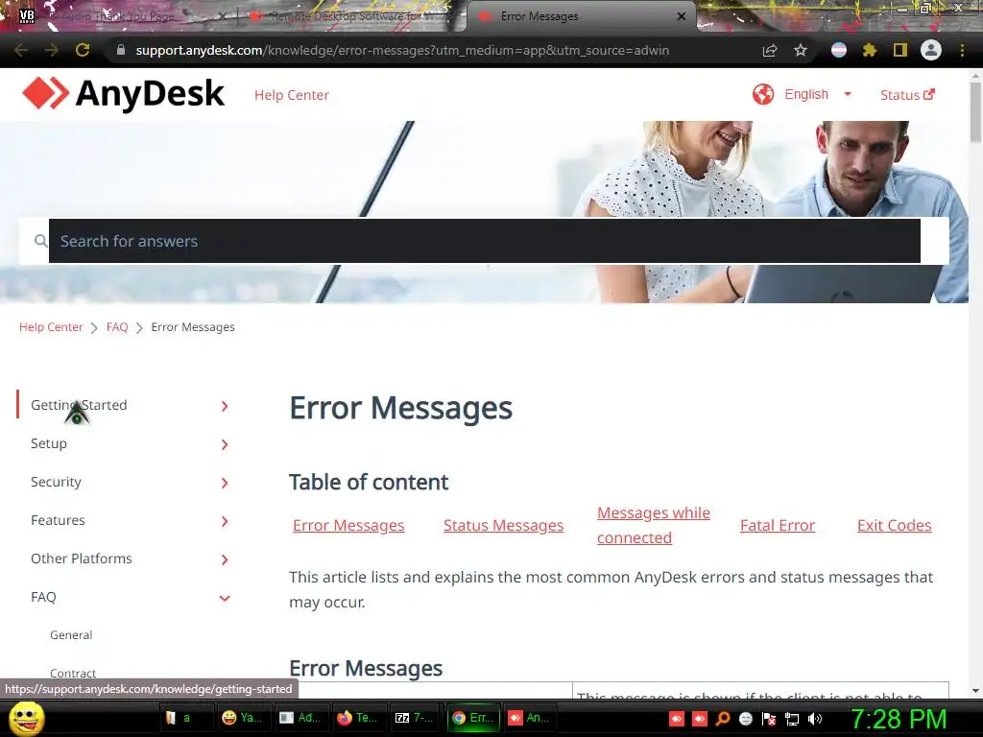The image size is (983, 737).
Task: Click the flag with red X tray icon
Action: click(x=769, y=719)
